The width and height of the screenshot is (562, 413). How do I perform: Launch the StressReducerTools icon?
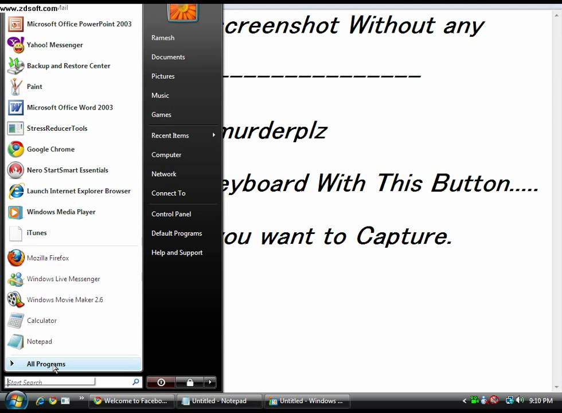tap(16, 128)
